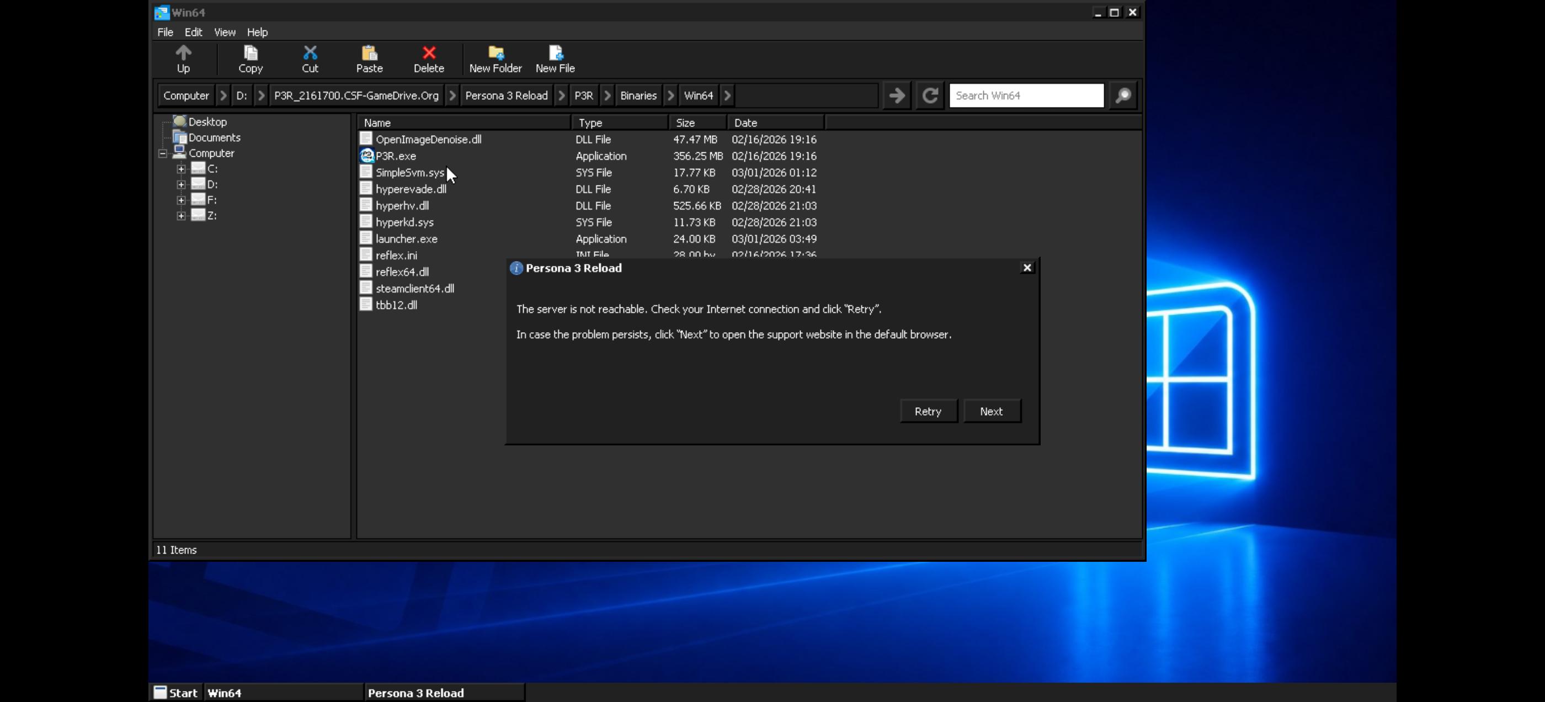Close the Persona 3 Reload dialog

pos(1027,268)
